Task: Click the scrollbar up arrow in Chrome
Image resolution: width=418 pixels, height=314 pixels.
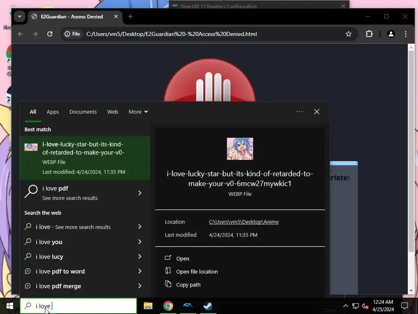Action: 411,47
